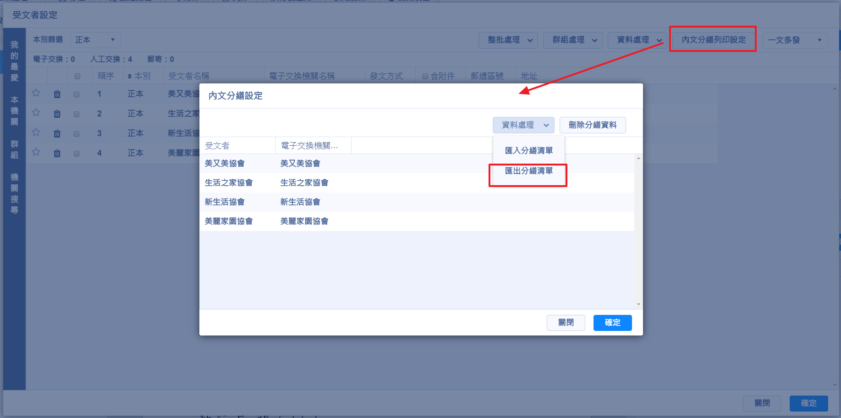Delete recipient row 1 with trash icon
The height and width of the screenshot is (418, 841).
57,94
